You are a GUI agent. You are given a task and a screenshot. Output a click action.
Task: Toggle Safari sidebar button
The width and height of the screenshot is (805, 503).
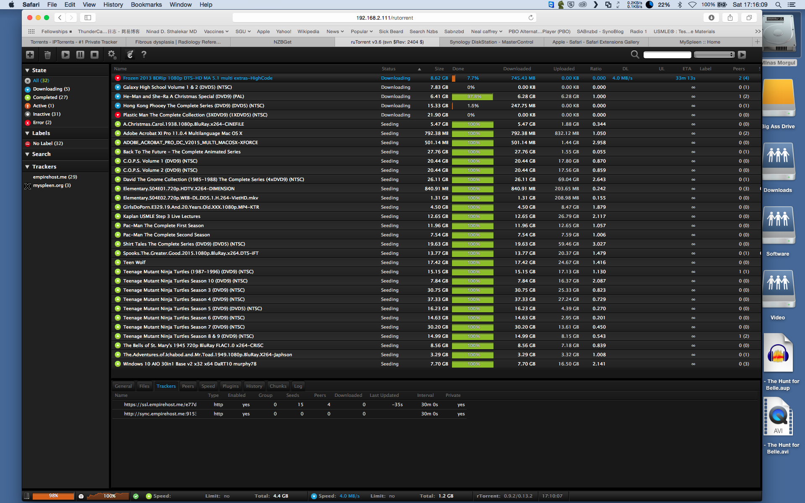pos(88,18)
